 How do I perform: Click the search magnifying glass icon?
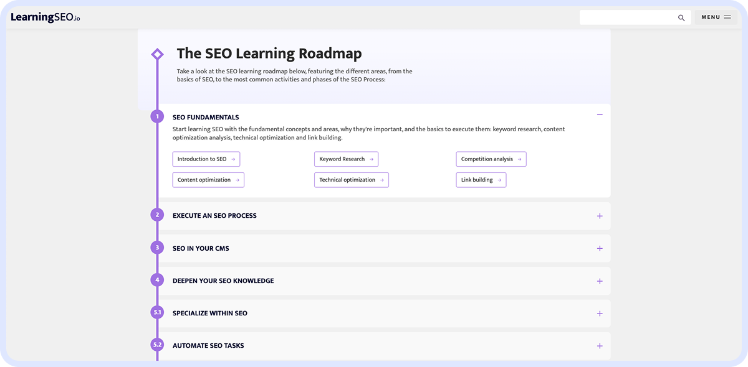(x=681, y=17)
